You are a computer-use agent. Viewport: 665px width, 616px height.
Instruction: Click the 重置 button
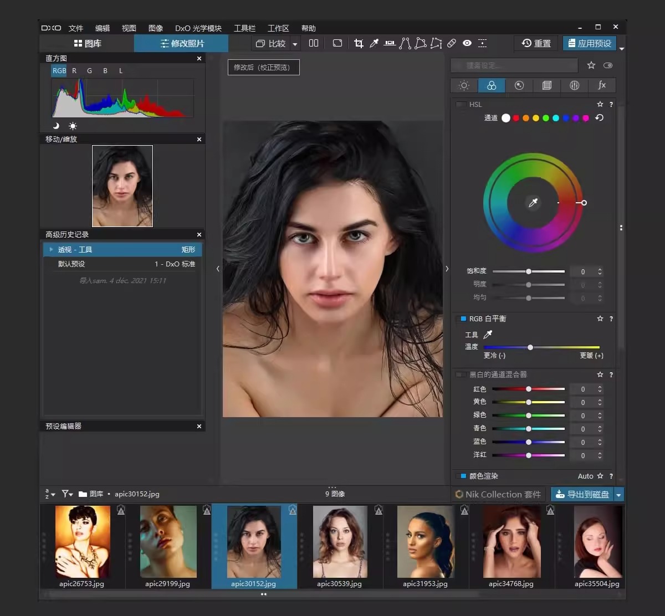click(x=536, y=43)
